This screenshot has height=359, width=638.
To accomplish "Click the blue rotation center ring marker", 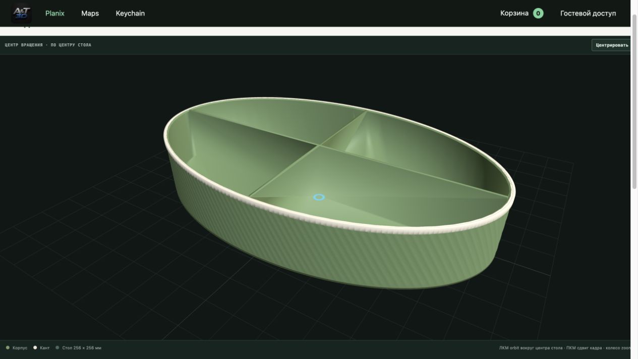I will click(319, 197).
